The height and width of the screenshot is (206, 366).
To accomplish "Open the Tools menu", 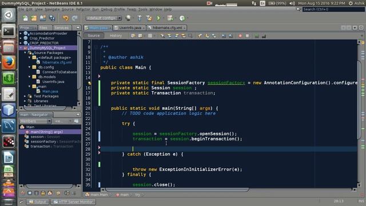I will (142, 9).
